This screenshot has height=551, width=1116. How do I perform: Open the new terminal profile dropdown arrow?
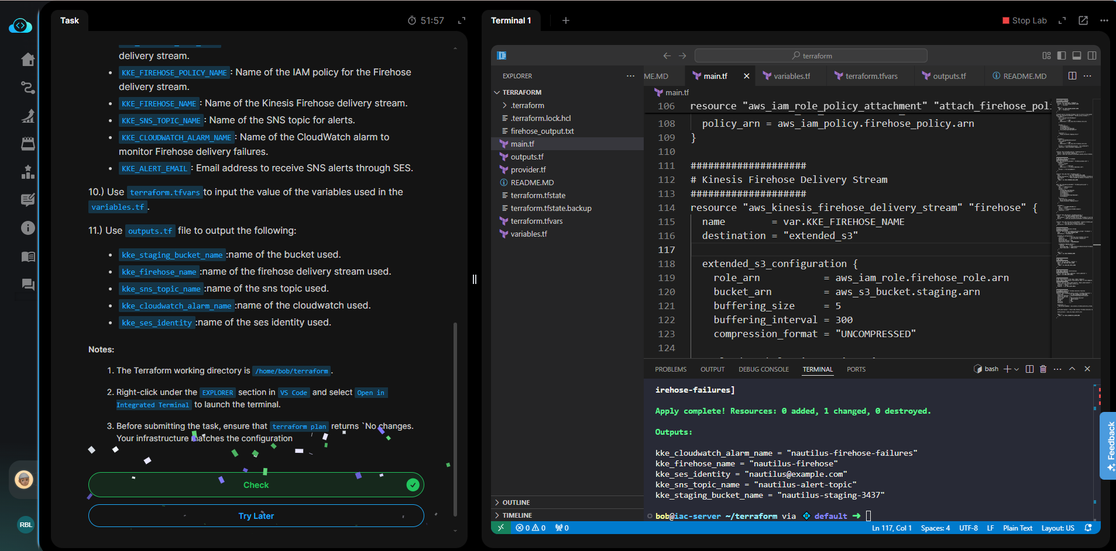(1017, 369)
